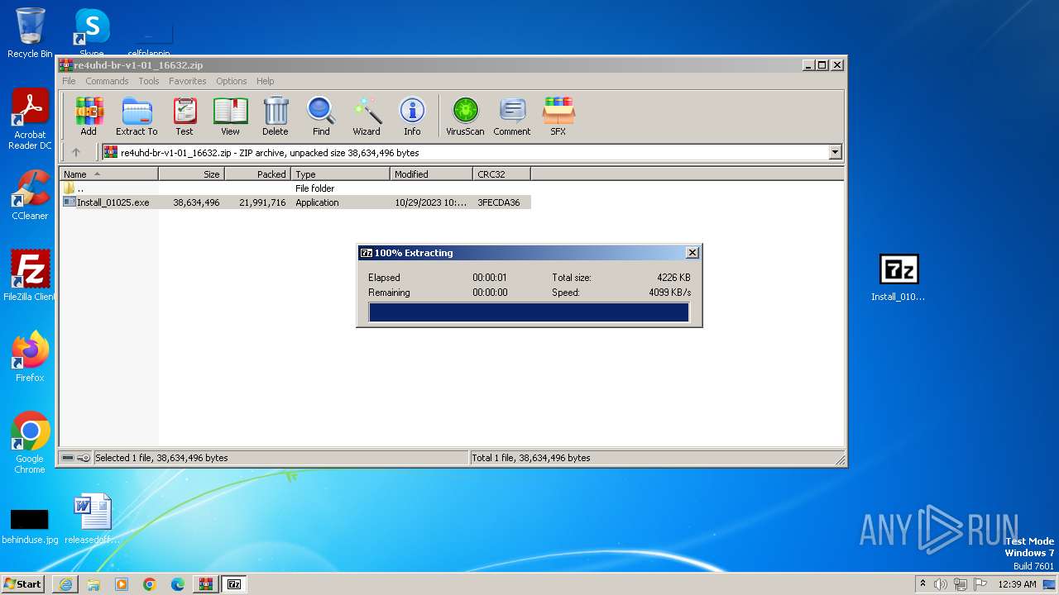
Task: Select the parent folder '..' row
Action: pyautogui.click(x=295, y=188)
